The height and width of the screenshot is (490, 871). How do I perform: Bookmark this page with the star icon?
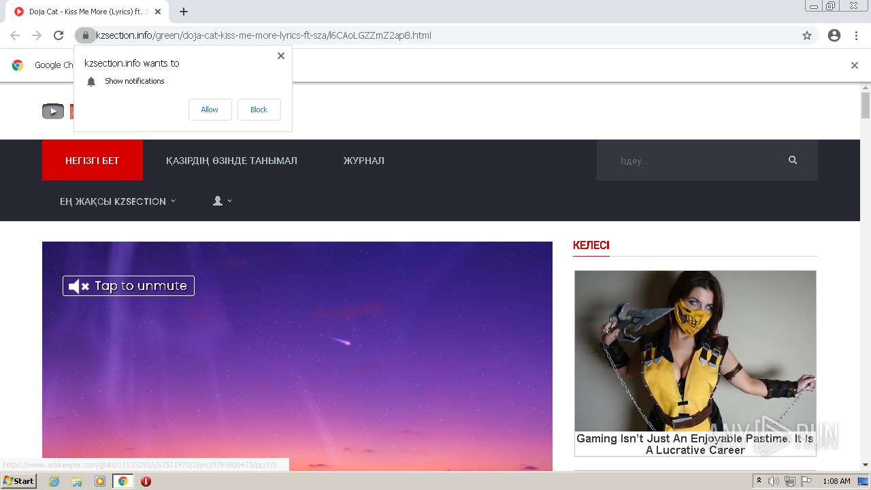point(807,35)
